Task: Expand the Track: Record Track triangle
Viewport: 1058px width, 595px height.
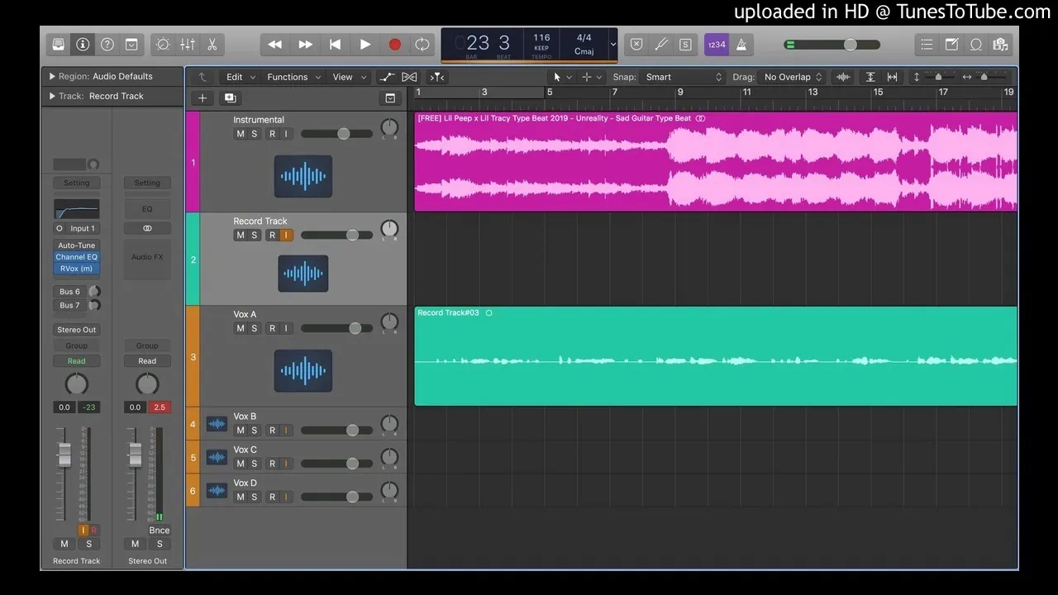Action: pos(52,96)
